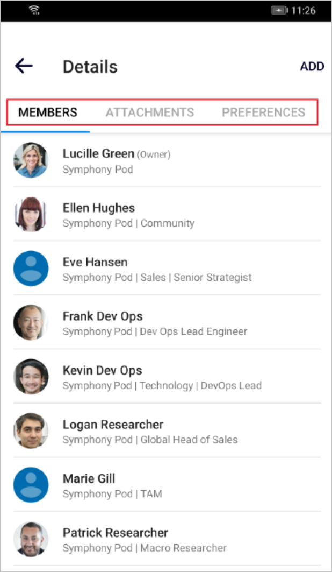Click Eve Hansen's default avatar icon
332x572 pixels.
coord(31,268)
